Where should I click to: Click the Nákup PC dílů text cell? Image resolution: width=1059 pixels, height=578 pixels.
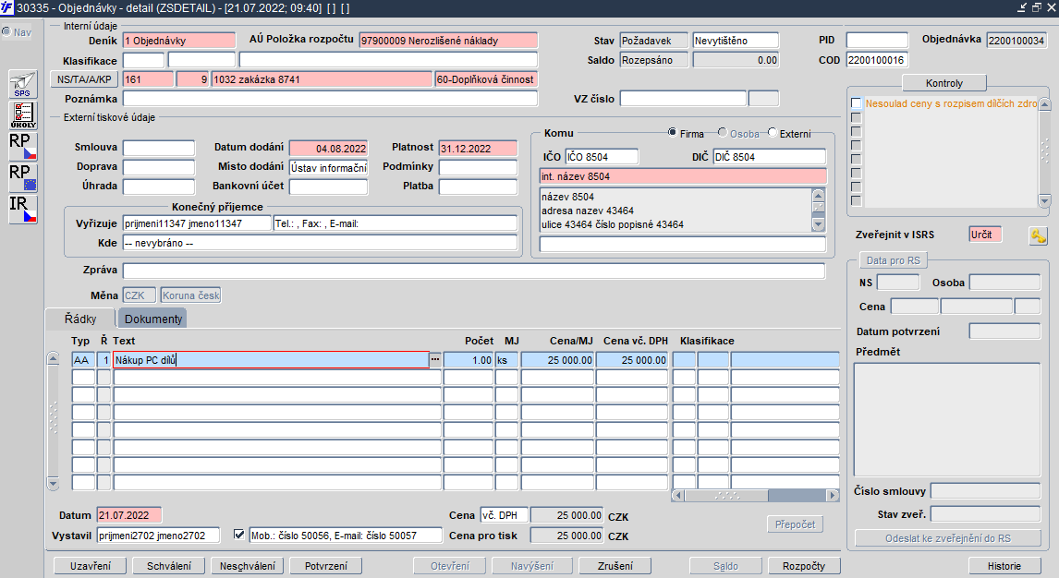pos(271,359)
